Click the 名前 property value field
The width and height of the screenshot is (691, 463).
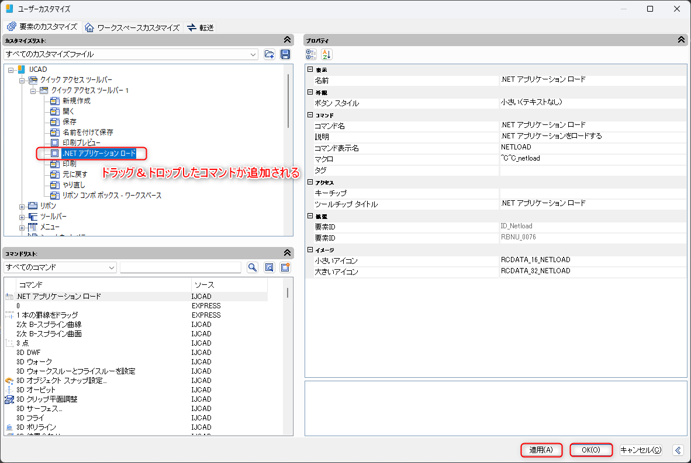(593, 79)
